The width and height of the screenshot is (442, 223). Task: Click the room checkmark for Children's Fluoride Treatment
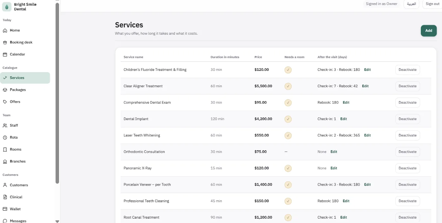pyautogui.click(x=288, y=70)
